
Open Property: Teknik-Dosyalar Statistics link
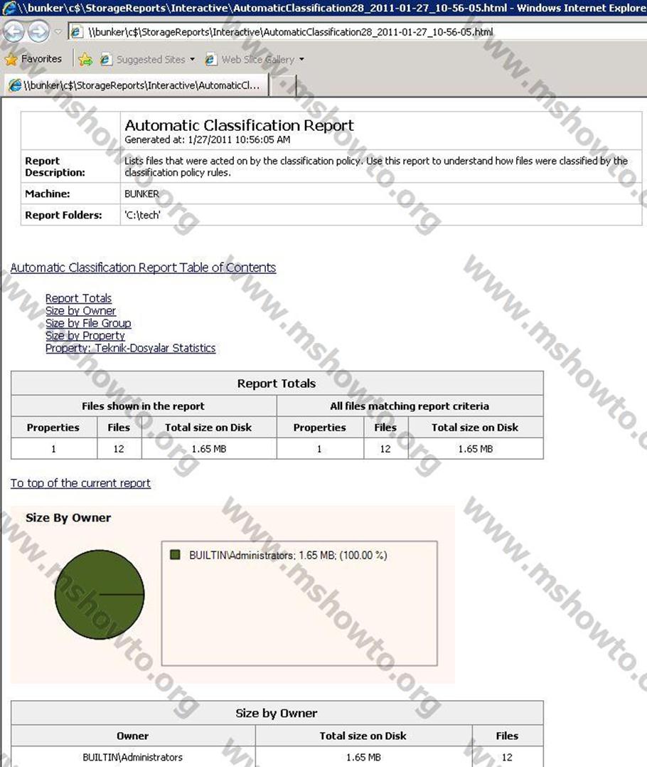click(x=131, y=348)
